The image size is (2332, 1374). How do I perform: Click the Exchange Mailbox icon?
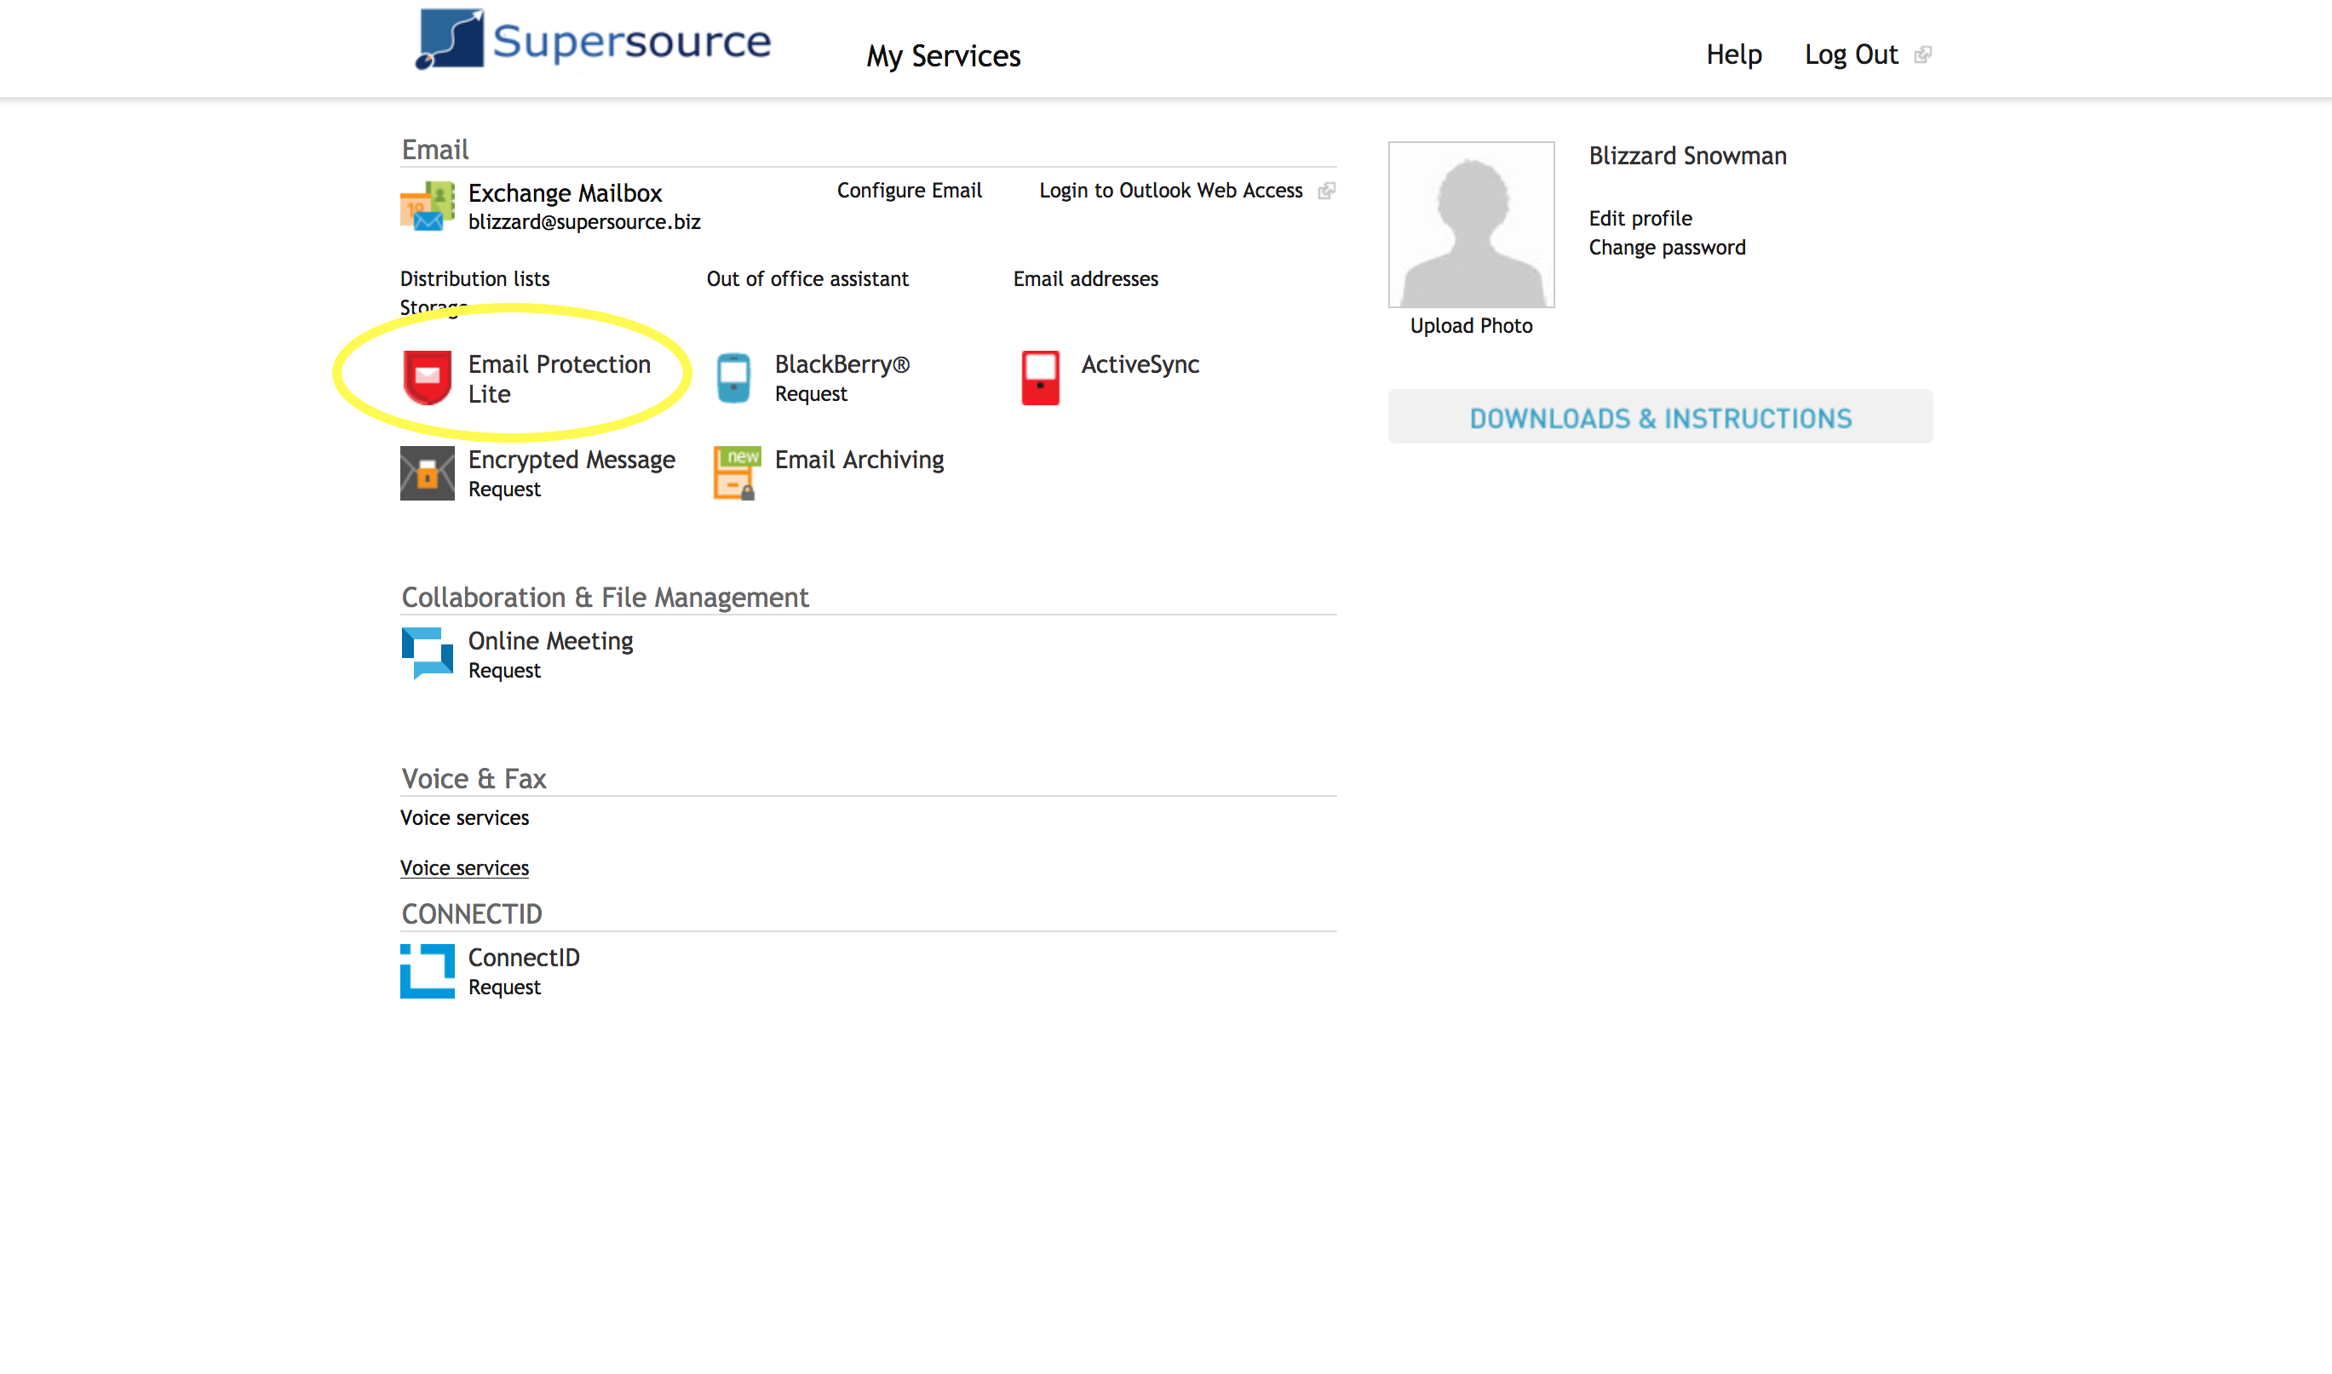(427, 207)
